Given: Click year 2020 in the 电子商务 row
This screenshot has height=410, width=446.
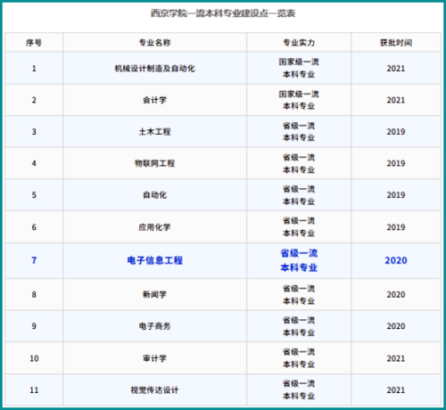Looking at the screenshot, I should pos(396,326).
